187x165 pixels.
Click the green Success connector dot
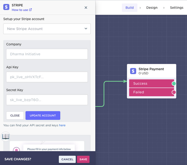174,84
